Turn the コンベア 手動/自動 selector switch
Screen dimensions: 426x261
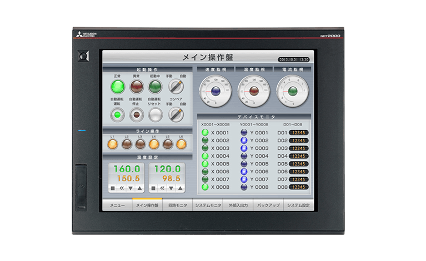176,114
